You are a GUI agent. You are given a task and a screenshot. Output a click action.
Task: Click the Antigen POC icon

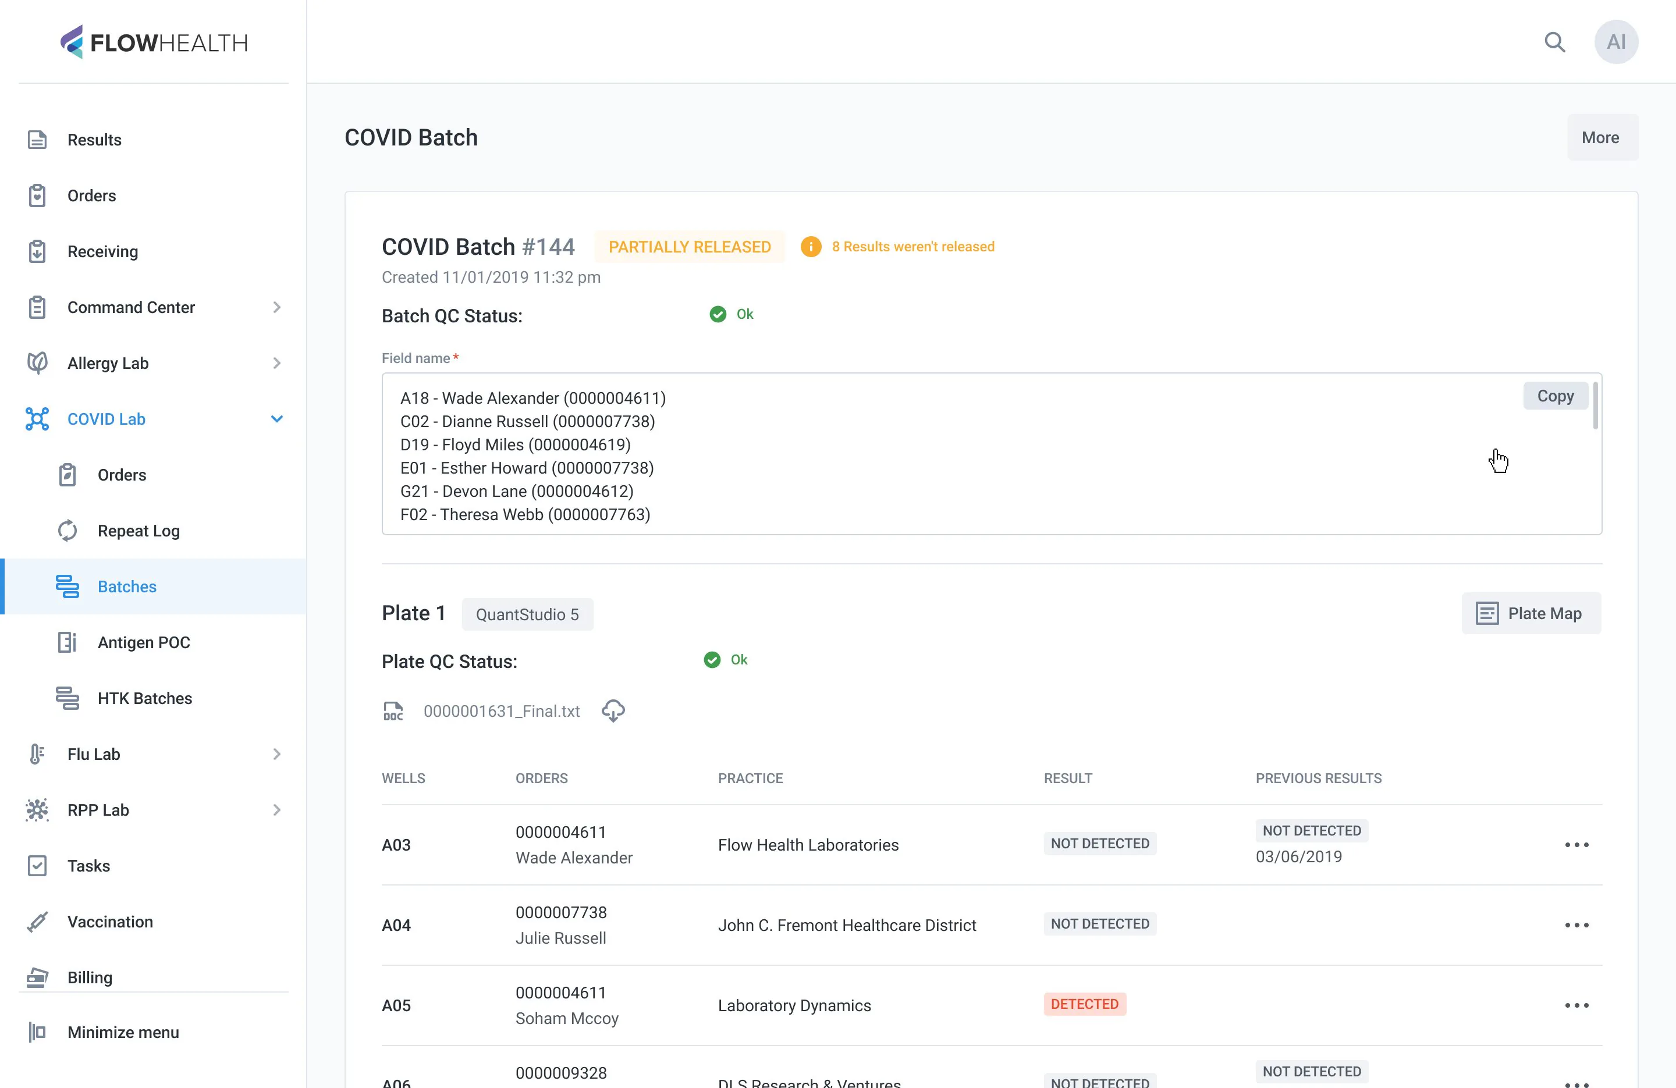[x=67, y=642]
